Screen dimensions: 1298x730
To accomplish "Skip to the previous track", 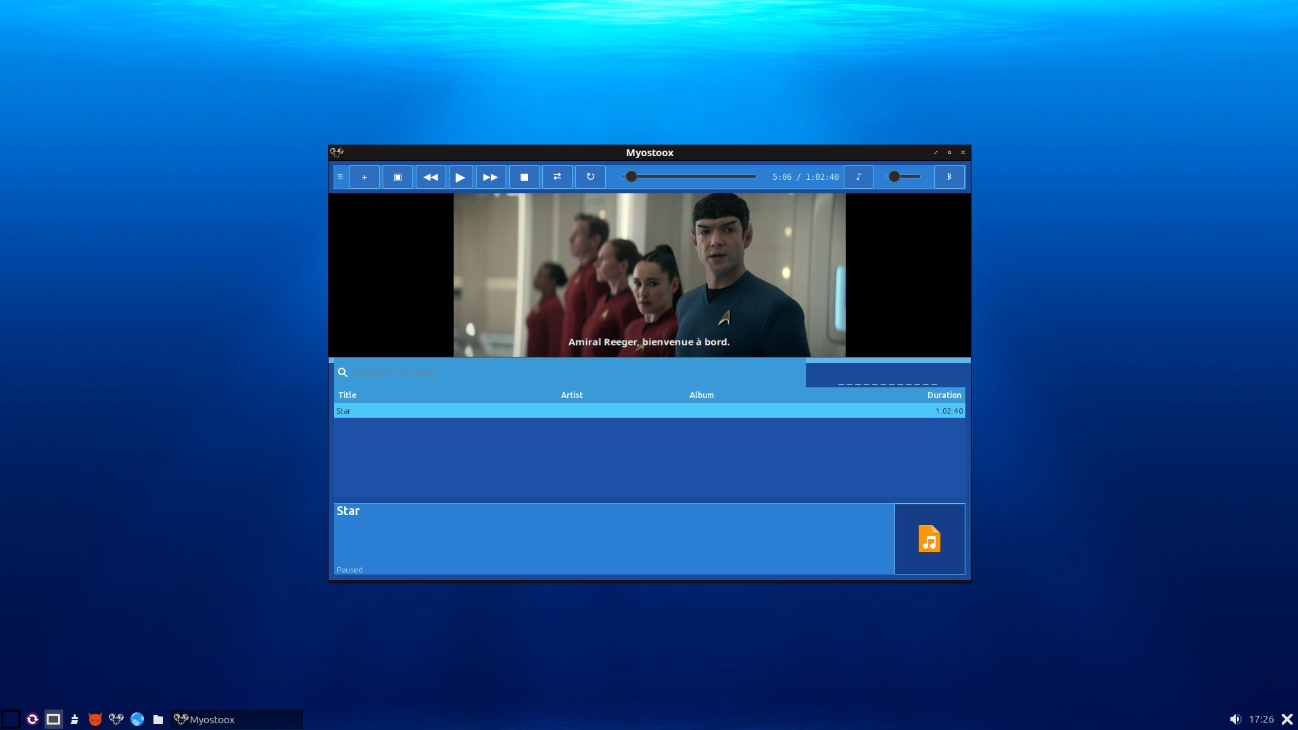I will pos(431,177).
